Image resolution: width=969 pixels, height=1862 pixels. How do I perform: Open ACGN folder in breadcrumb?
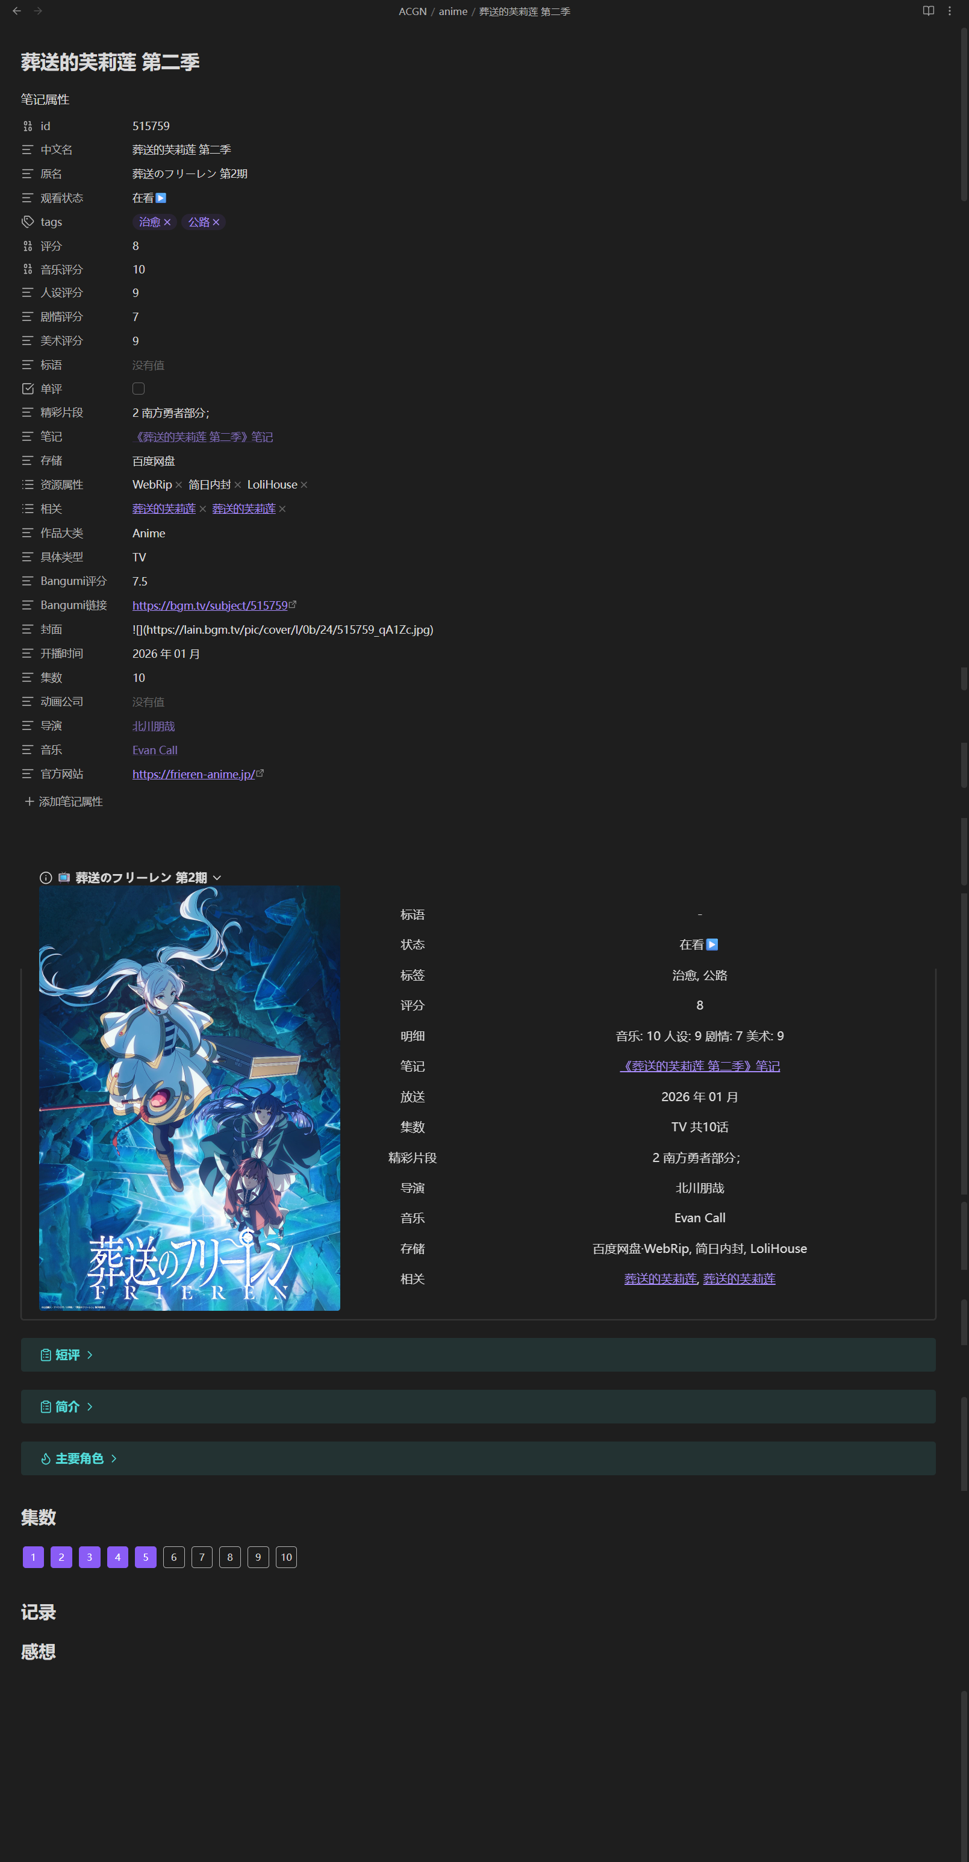tap(413, 11)
